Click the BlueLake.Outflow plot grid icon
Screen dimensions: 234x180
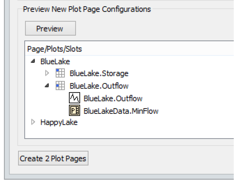[59, 86]
